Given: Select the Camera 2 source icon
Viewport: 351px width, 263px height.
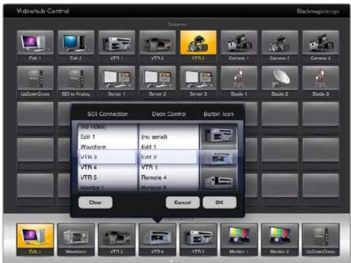Looking at the screenshot, I should (280, 42).
